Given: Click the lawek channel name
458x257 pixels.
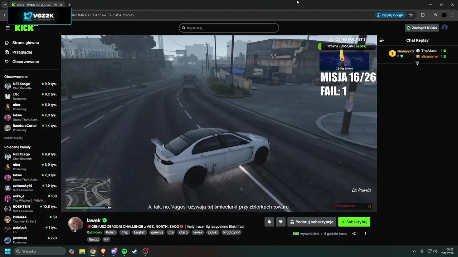Looking at the screenshot, I should coord(94,220).
